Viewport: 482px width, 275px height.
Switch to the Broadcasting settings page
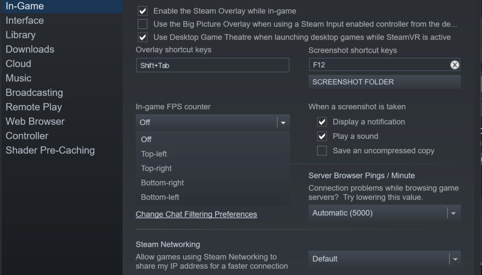tap(34, 92)
